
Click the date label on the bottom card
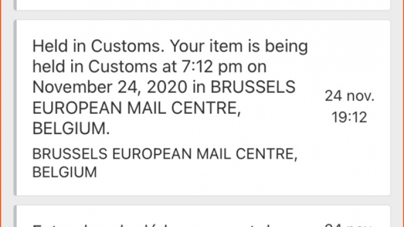[x=349, y=224]
